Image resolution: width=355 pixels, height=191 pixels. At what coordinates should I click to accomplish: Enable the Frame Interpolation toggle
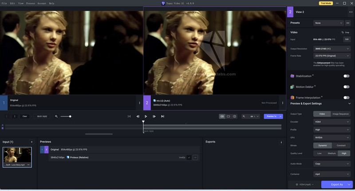[347, 97]
